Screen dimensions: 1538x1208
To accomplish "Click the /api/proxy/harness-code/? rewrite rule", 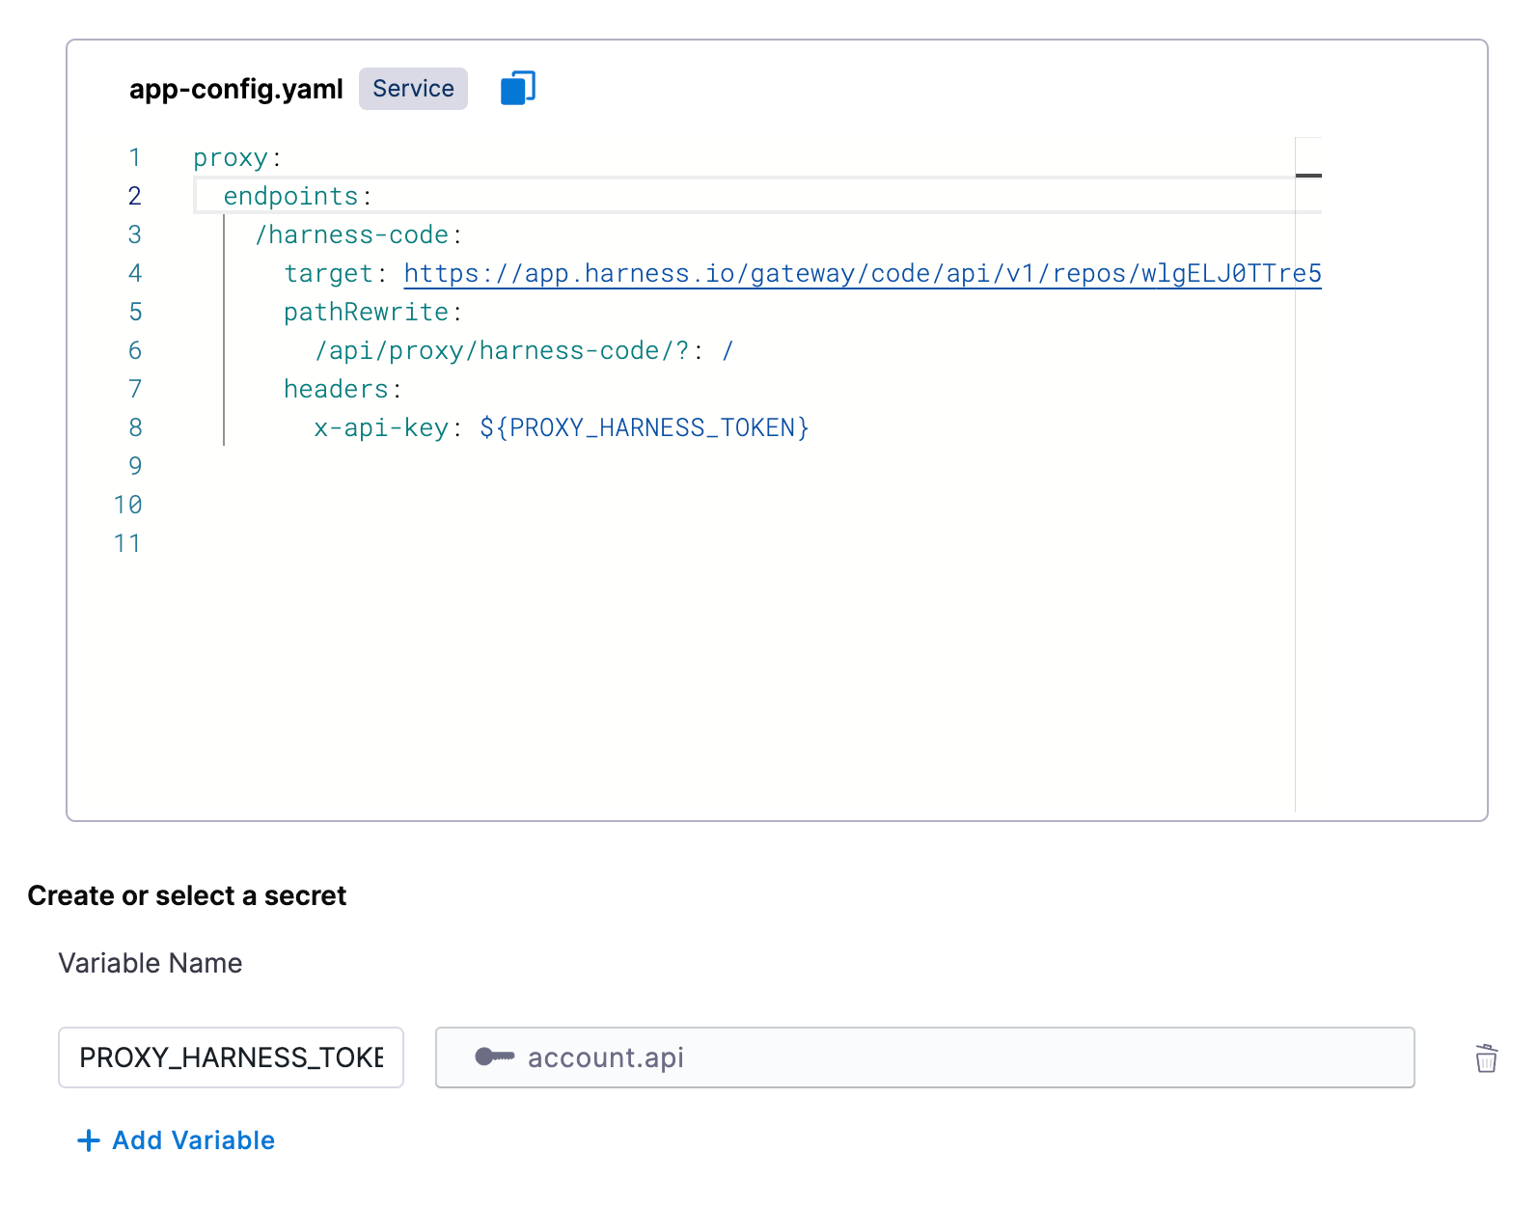I will 502,351.
